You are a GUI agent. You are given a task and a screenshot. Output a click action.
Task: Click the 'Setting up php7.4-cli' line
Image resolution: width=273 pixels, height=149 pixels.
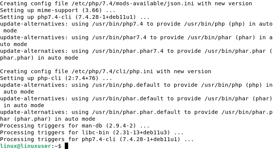[75, 17]
